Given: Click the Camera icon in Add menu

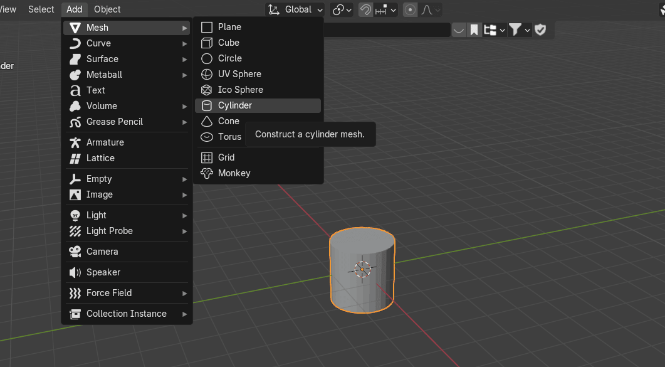Looking at the screenshot, I should point(75,252).
